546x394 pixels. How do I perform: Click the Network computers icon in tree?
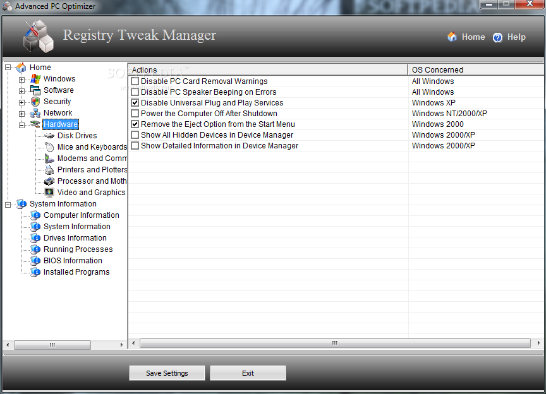(35, 113)
